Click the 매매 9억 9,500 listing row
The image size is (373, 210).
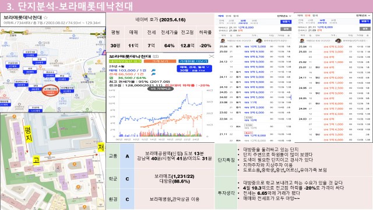(x=255, y=52)
